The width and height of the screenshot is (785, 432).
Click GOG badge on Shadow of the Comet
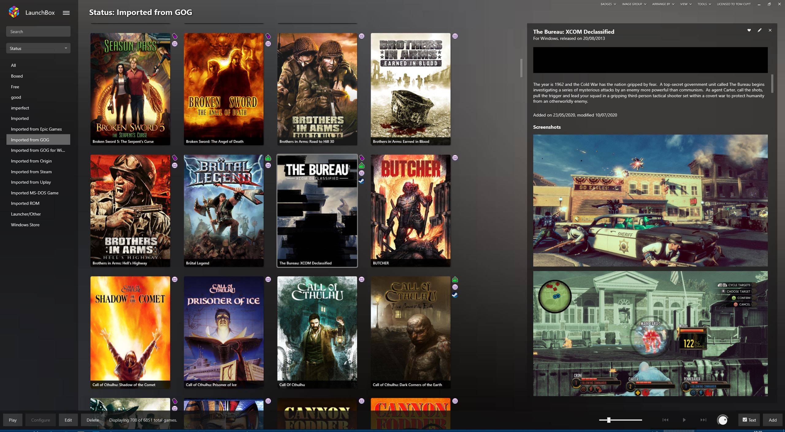174,280
